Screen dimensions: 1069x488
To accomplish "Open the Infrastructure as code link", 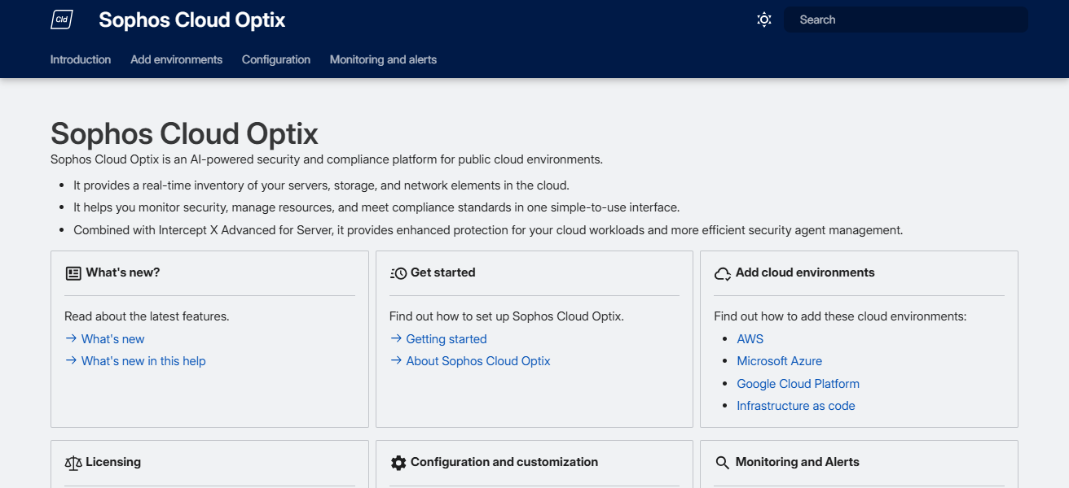I will click(795, 405).
